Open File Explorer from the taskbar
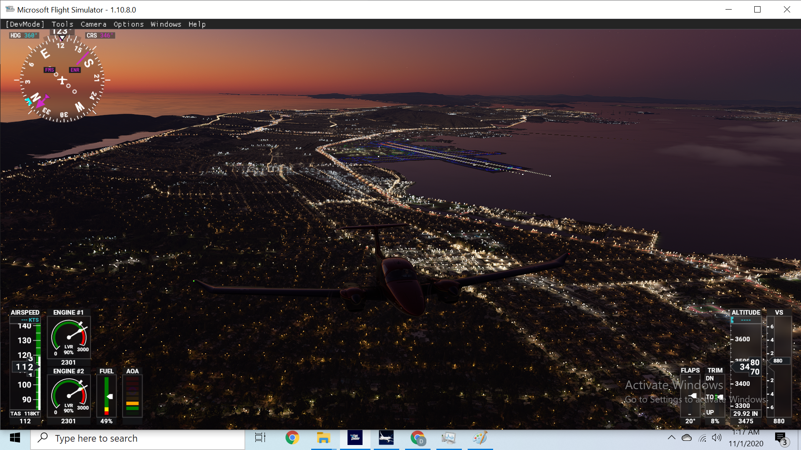This screenshot has height=450, width=801. coord(323,438)
